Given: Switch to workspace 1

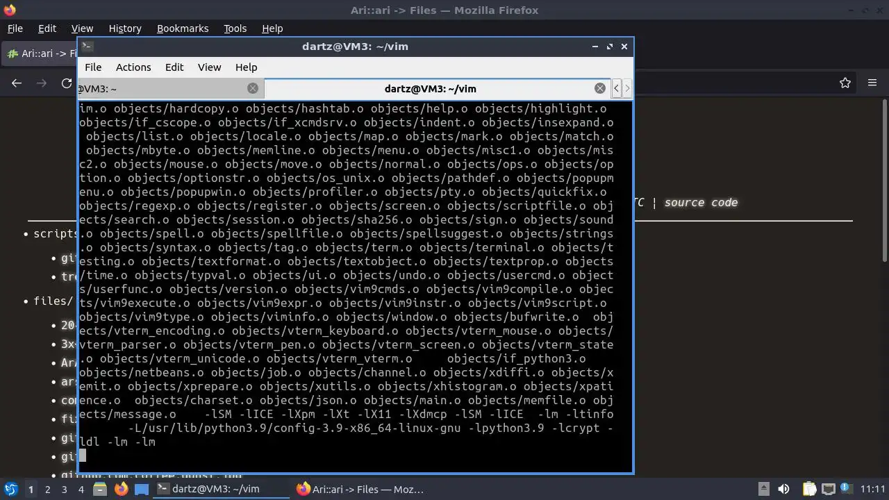Looking at the screenshot, I should point(31,490).
